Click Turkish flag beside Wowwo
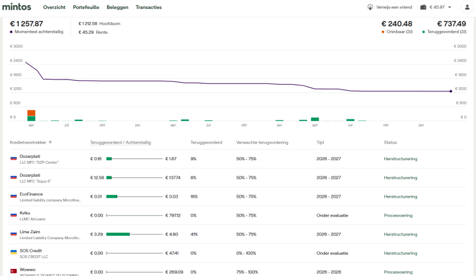 (x=13, y=271)
